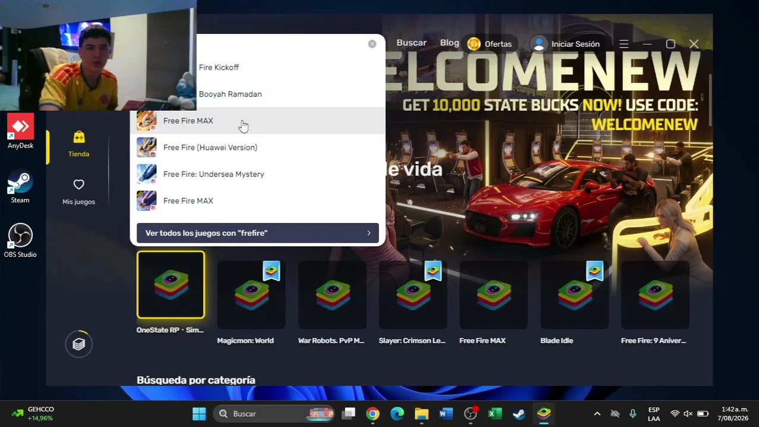Select Booyah Ramadan search suggestion
Viewport: 759px width, 427px height.
[x=258, y=94]
